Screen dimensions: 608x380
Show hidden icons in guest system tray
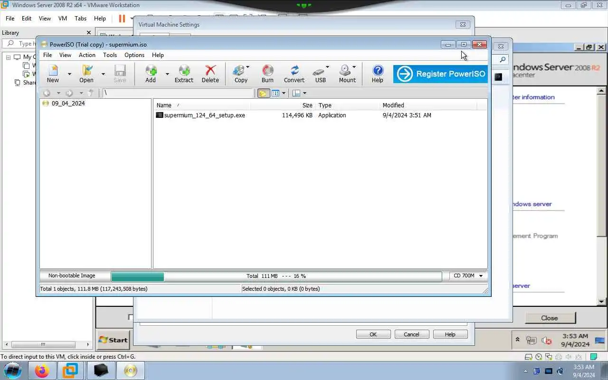(517, 340)
